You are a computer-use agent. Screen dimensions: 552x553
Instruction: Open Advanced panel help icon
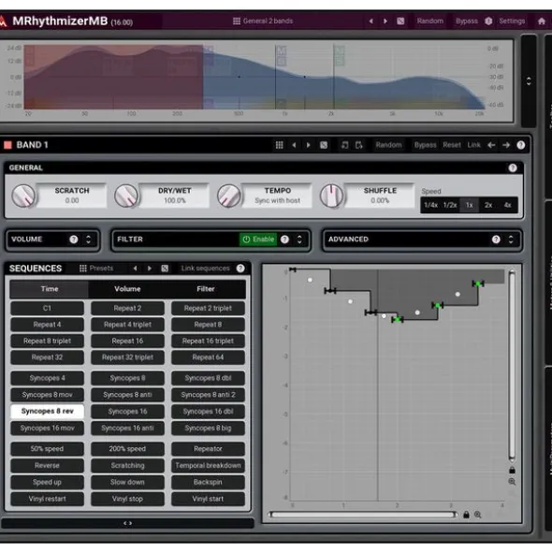coord(496,240)
